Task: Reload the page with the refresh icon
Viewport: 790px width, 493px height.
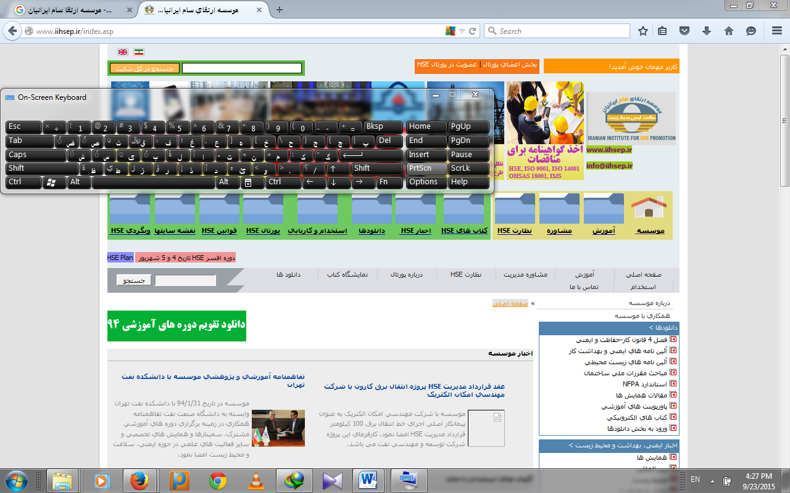Action: [473, 31]
